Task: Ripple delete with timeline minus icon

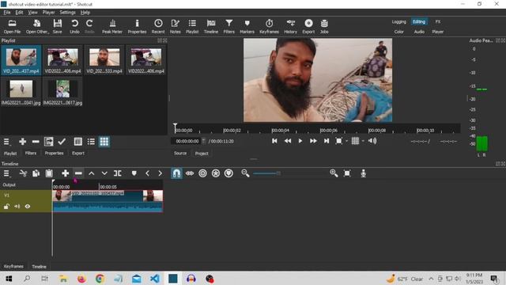Action: [78, 173]
